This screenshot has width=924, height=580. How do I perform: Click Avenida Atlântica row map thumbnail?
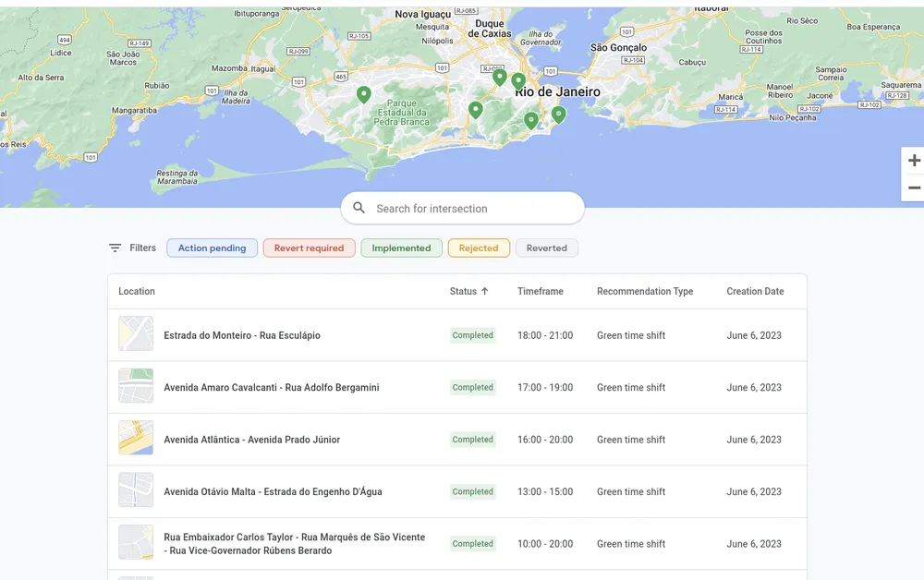tap(136, 439)
